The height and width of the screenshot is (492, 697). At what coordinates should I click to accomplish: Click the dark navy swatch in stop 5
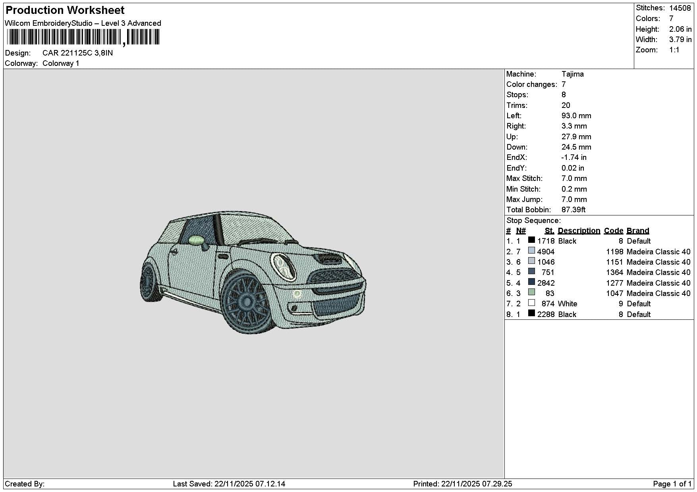tap(531, 282)
